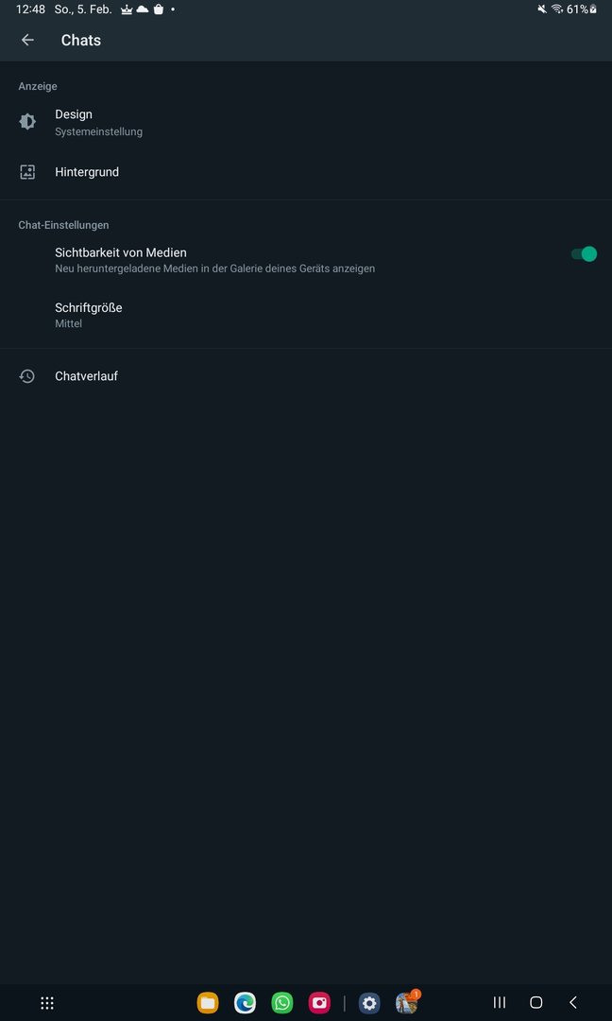Open Hintergrund settings
Screen dimensions: 612x1021
click(x=87, y=172)
